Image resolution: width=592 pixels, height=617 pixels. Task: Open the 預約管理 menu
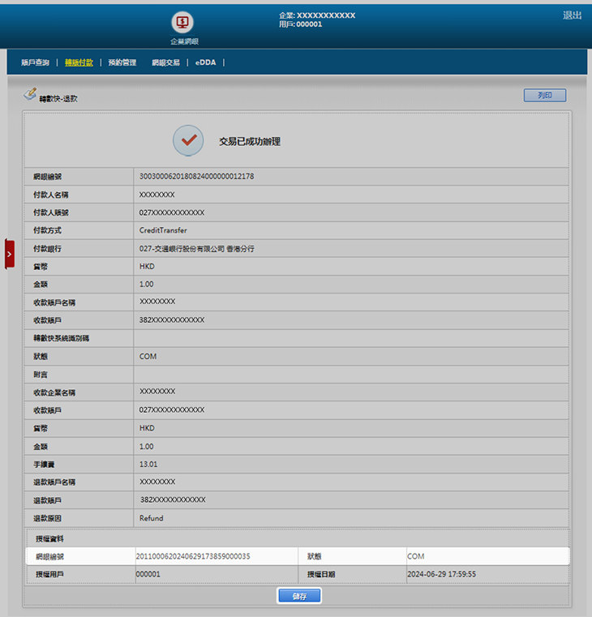click(122, 62)
